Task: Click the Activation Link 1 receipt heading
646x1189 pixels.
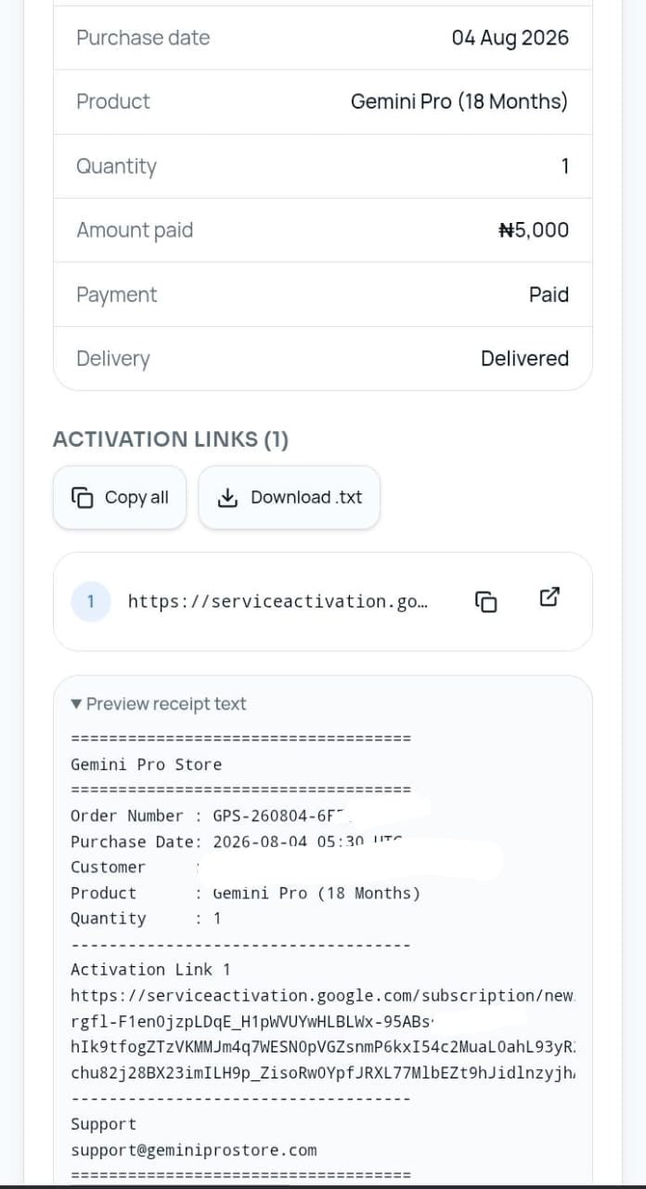Action: click(150, 969)
